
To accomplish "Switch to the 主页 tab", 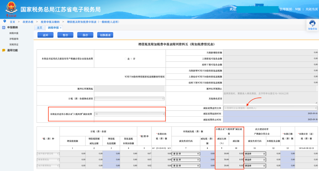I will click(x=39, y=27).
